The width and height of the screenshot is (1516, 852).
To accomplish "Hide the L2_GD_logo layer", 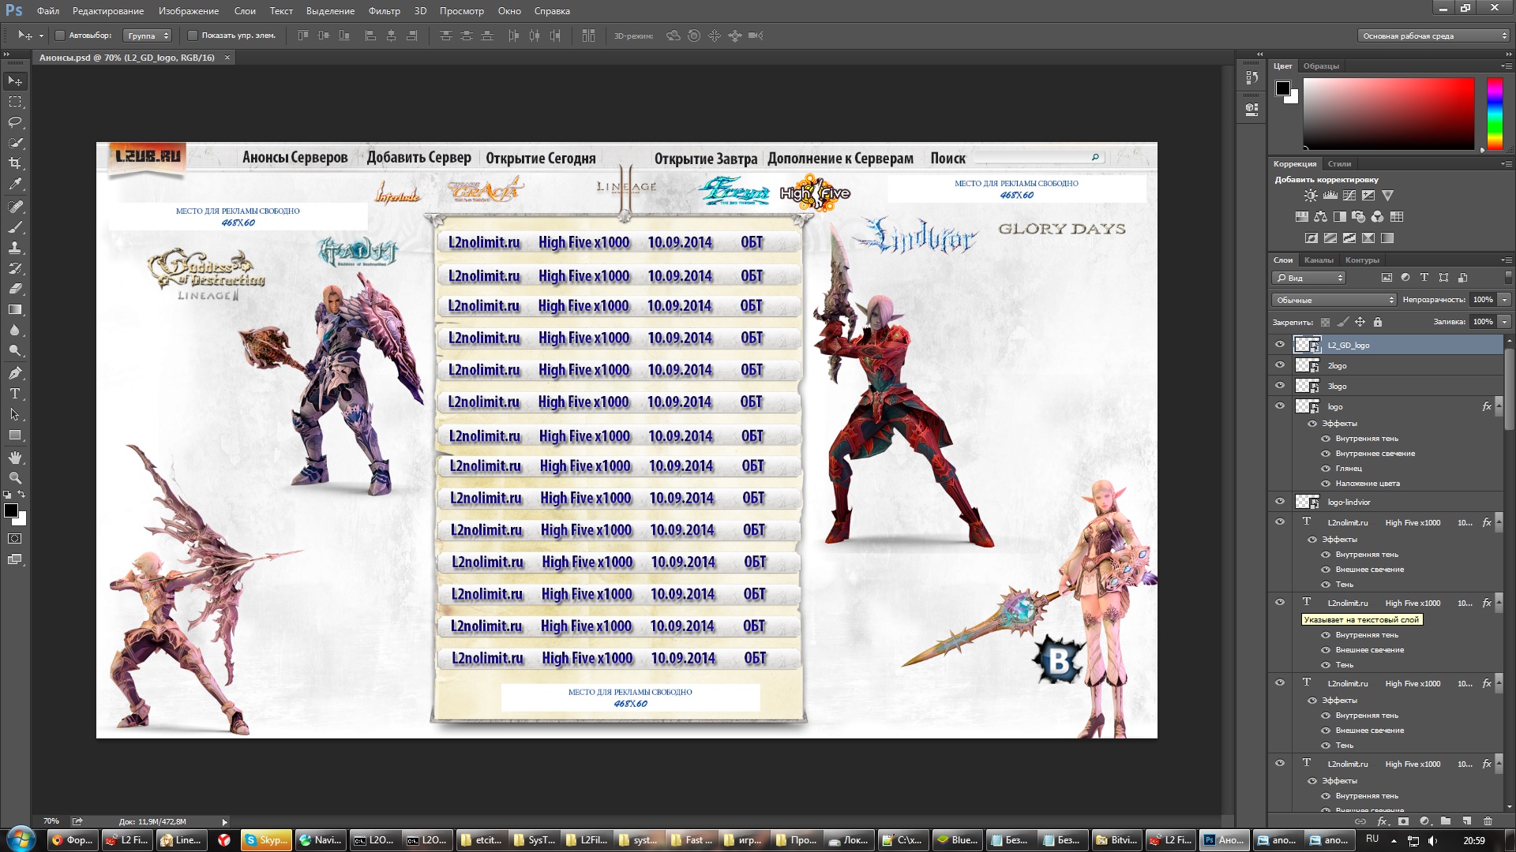I will click(x=1280, y=345).
